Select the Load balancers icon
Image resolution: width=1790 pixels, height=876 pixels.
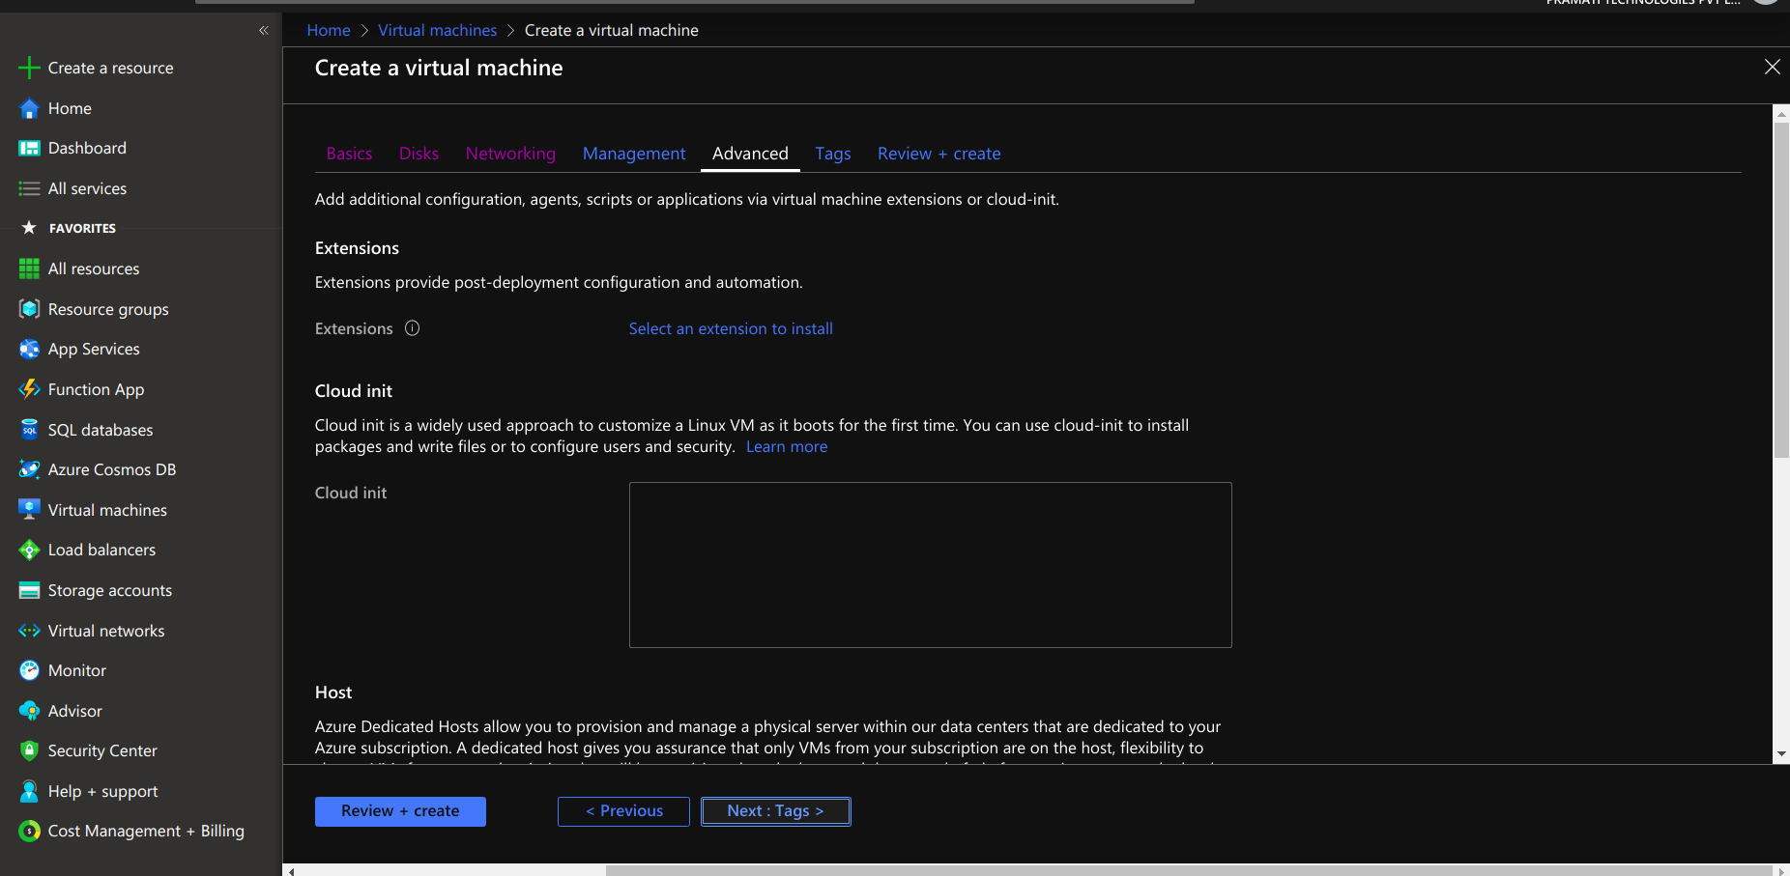pos(29,551)
